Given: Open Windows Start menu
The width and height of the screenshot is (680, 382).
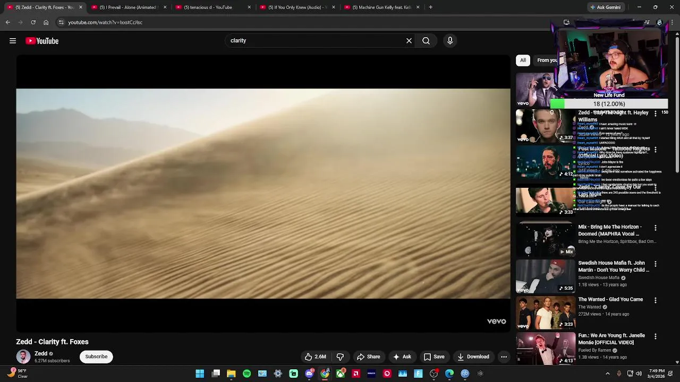Looking at the screenshot, I should point(200,374).
